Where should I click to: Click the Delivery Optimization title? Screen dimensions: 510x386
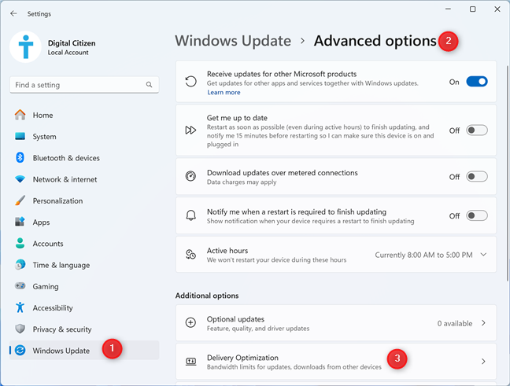point(242,358)
